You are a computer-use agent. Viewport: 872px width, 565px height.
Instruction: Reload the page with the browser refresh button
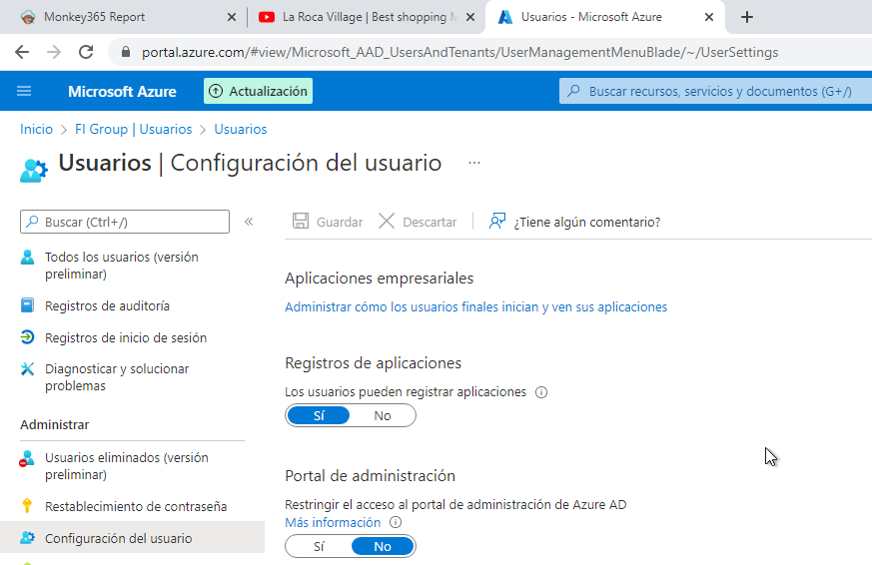click(86, 52)
